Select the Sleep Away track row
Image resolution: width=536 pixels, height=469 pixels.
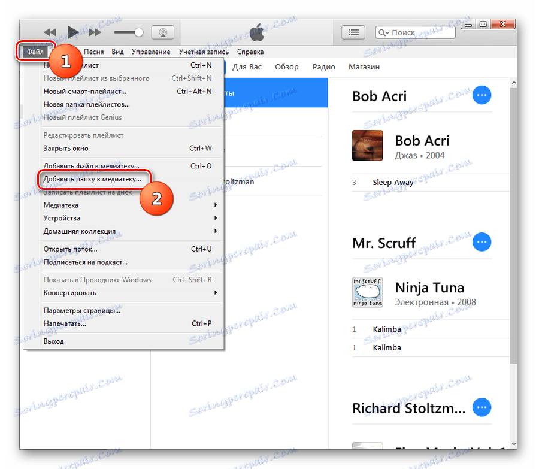click(431, 183)
